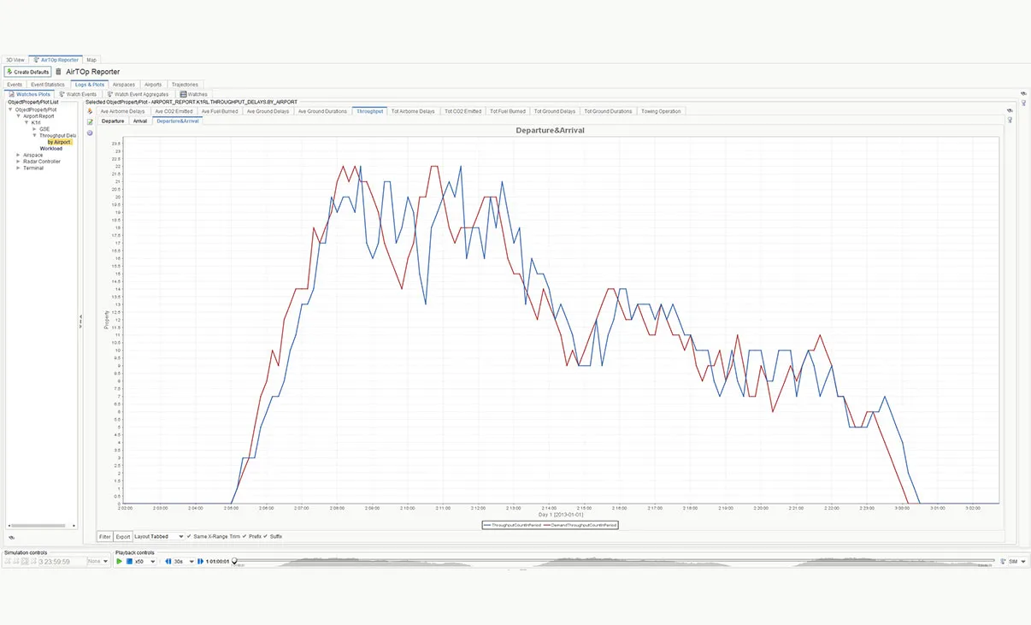The width and height of the screenshot is (1031, 625).
Task: Collapse the Airport Report tree node
Action: tap(19, 116)
